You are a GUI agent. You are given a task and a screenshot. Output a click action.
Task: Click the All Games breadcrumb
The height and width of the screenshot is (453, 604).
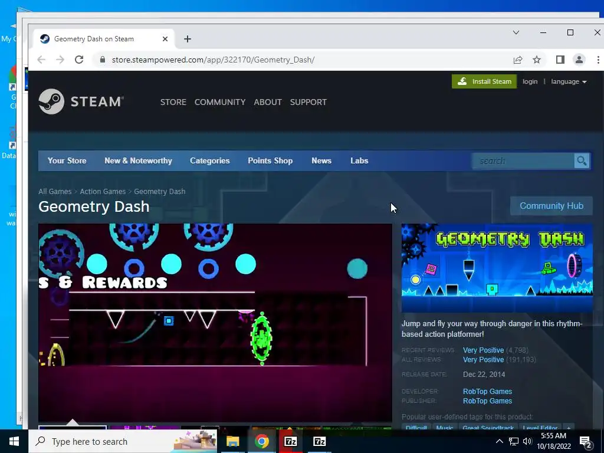click(55, 192)
